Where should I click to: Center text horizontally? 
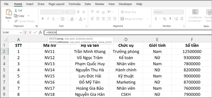98,19
